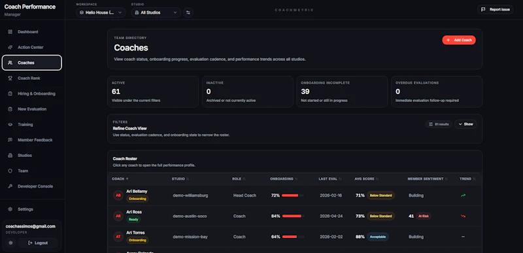Click the Report Issue button
This screenshot has width=523, height=253.
pos(496,9)
